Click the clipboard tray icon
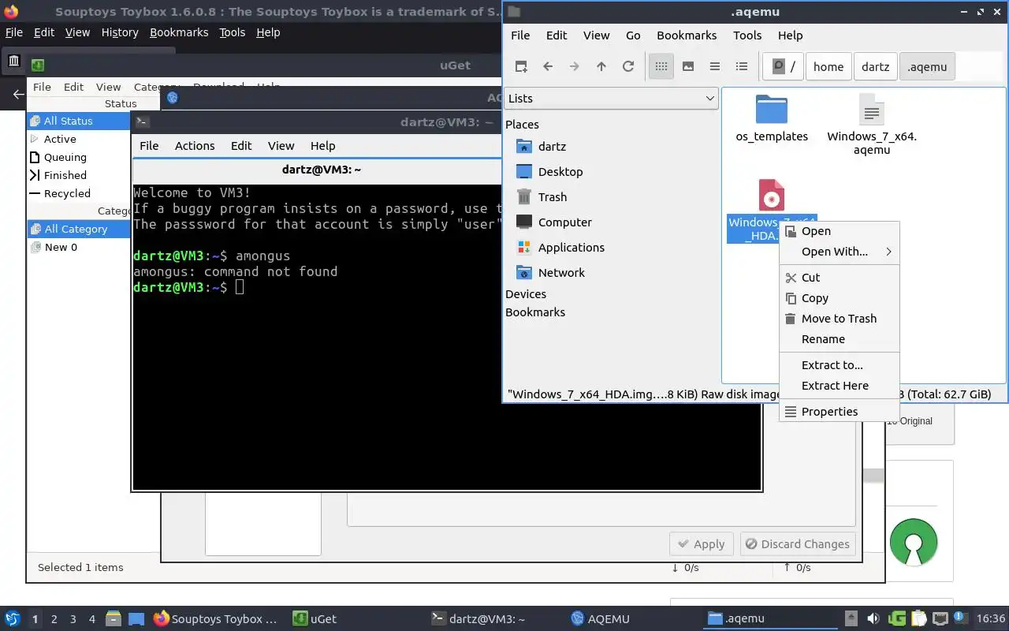The image size is (1009, 631). (x=918, y=619)
